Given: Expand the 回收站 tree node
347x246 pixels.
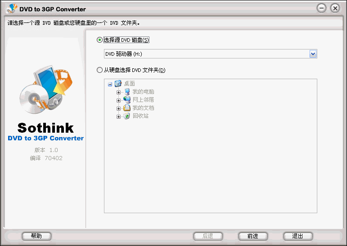Looking at the screenshot, I should click(118, 116).
